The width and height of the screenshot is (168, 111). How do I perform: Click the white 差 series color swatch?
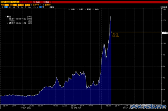point(8,17)
